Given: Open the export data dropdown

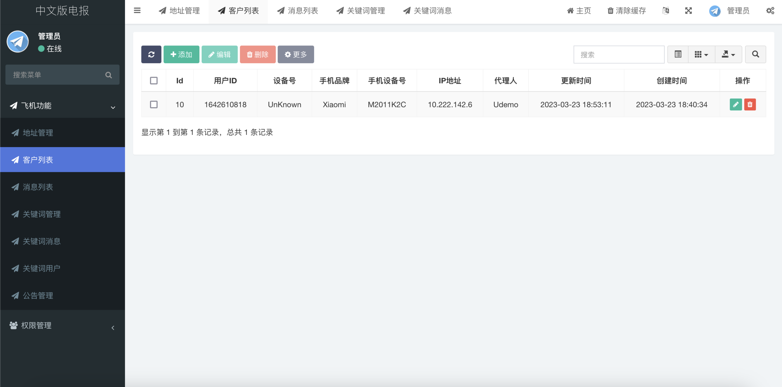Looking at the screenshot, I should coord(728,54).
